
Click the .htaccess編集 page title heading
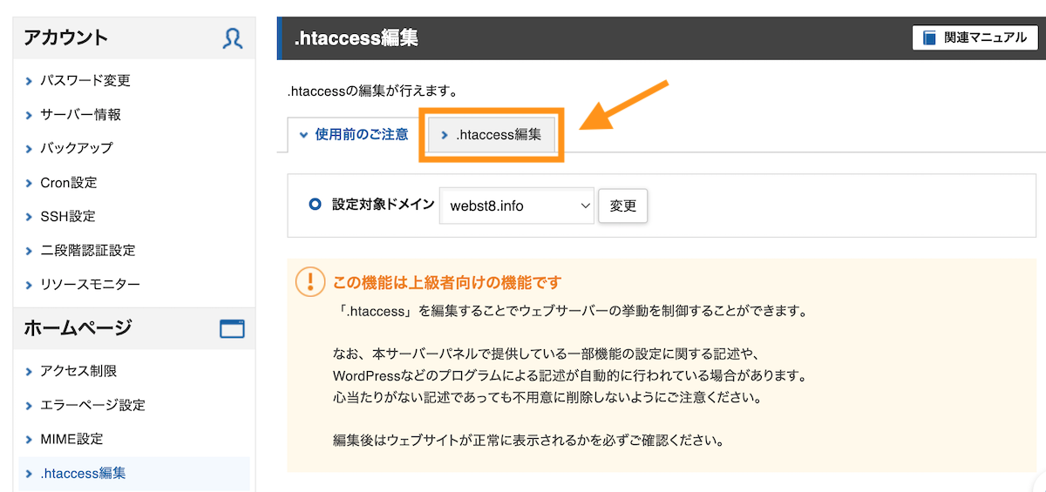click(x=356, y=38)
